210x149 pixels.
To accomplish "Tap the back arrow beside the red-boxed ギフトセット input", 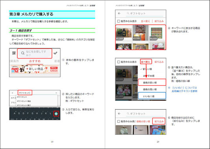I will 13,93.
